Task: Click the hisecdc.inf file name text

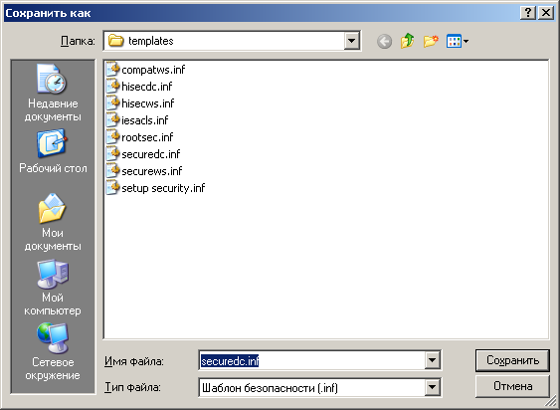Action: click(x=147, y=87)
